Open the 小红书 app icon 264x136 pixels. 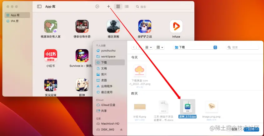(51, 56)
